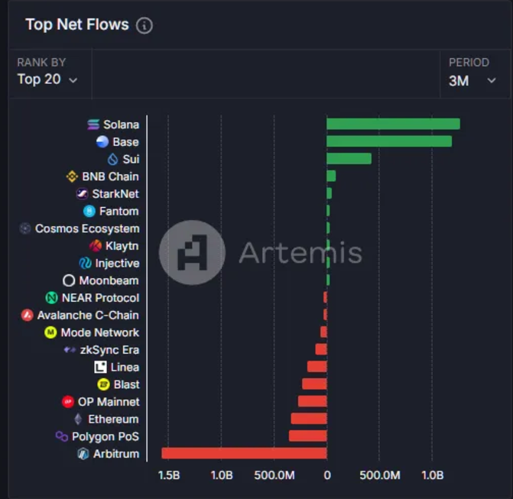
Task: Click the Avalanche C-Chain logo icon
Action: [27, 315]
